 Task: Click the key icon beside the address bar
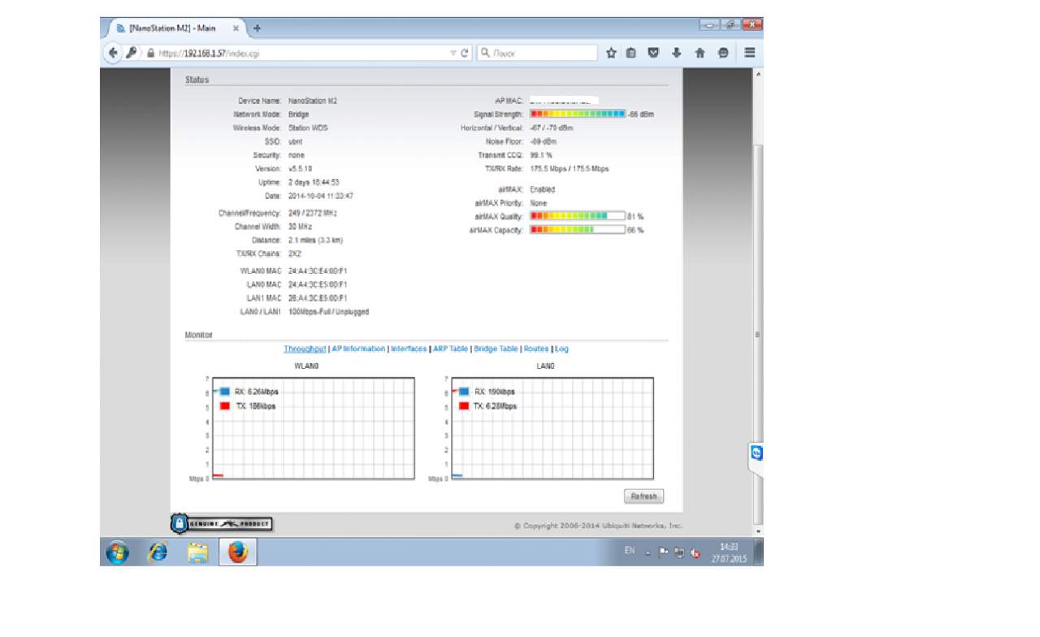point(132,53)
